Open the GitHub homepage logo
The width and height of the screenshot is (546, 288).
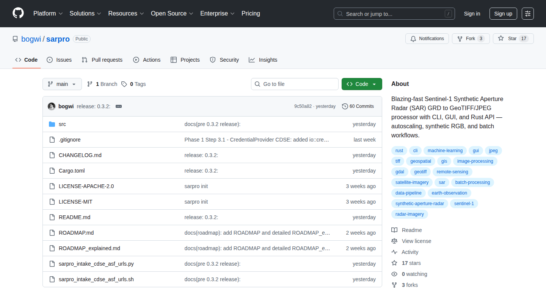18,14
